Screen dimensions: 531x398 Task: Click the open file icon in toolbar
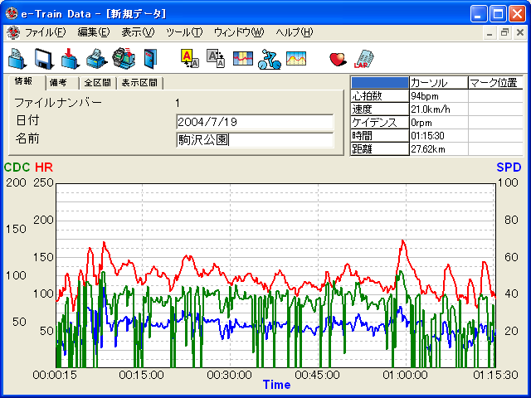[17, 58]
